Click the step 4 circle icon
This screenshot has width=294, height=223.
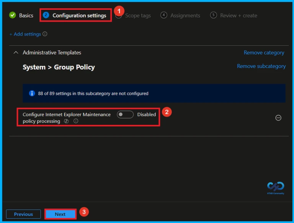tap(164, 15)
